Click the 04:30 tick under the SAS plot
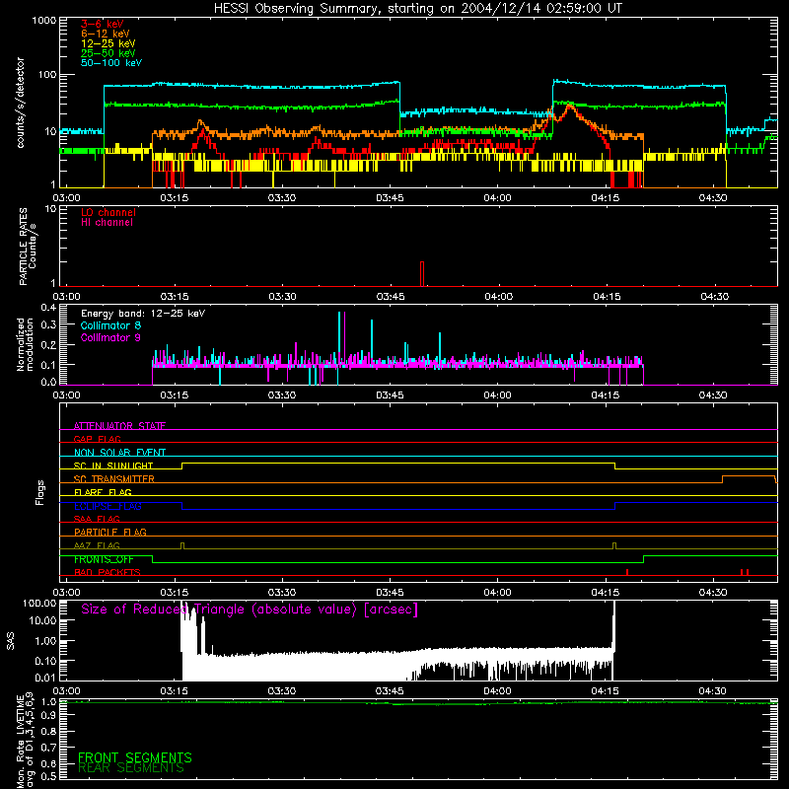Viewport: 789px width, 789px height. tap(712, 691)
